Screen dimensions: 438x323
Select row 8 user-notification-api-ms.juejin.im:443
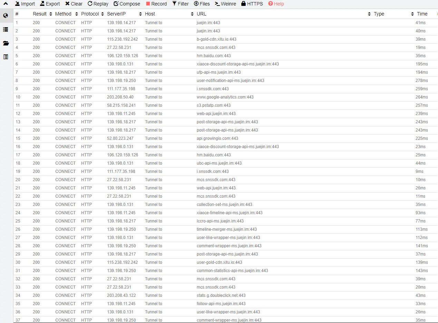click(225, 81)
